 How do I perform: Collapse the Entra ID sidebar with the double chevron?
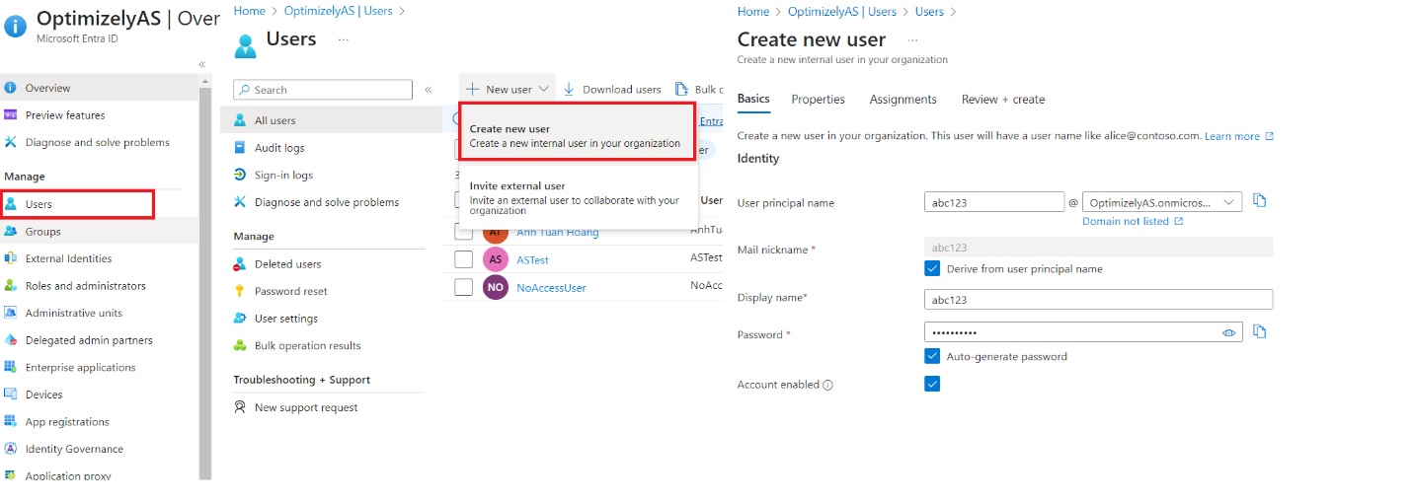[x=202, y=64]
